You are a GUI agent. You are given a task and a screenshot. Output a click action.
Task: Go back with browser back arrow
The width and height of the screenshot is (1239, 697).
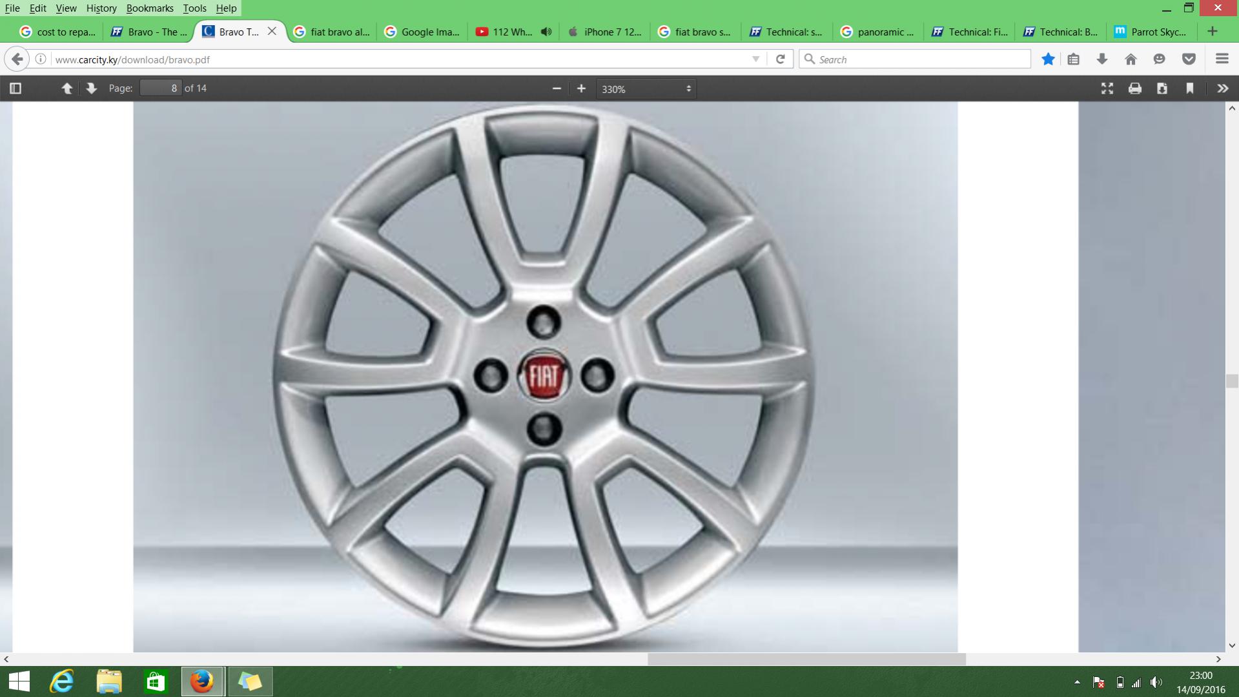pyautogui.click(x=17, y=59)
